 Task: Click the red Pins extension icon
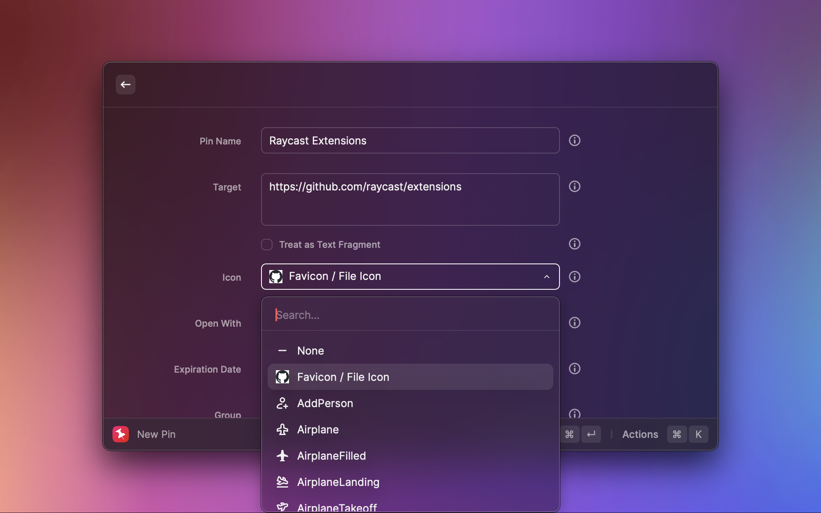[121, 434]
